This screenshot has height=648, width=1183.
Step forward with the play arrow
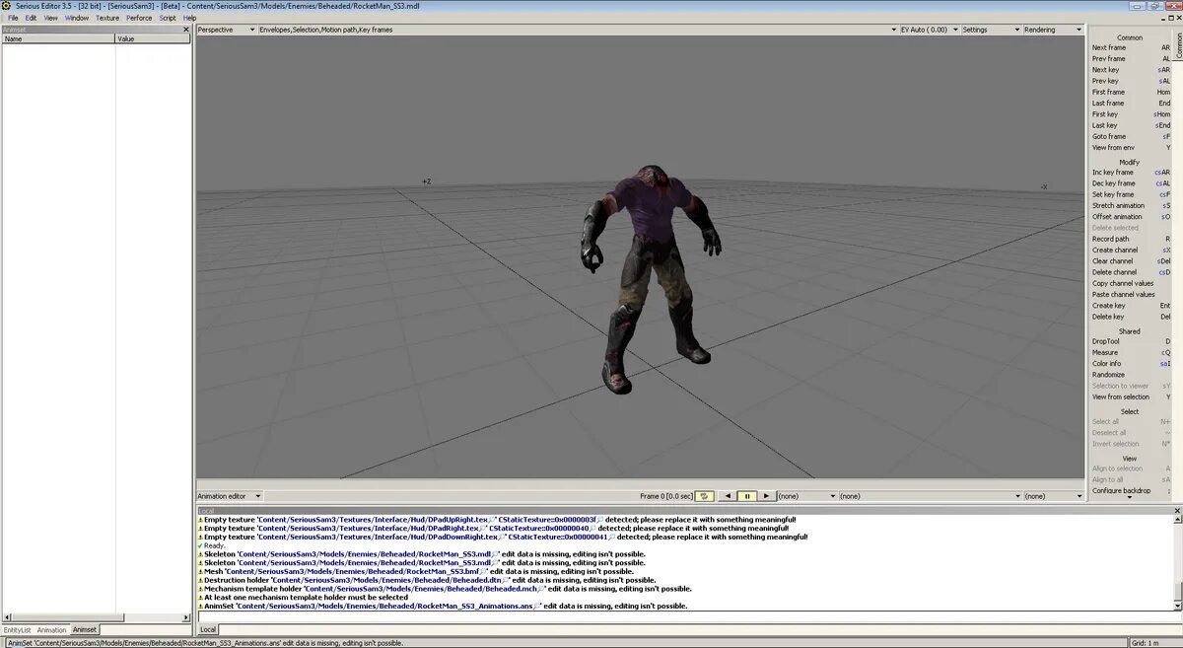point(766,496)
